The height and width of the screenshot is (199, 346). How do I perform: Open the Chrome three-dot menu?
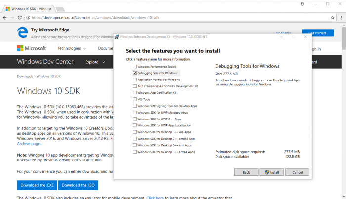pos(341,18)
